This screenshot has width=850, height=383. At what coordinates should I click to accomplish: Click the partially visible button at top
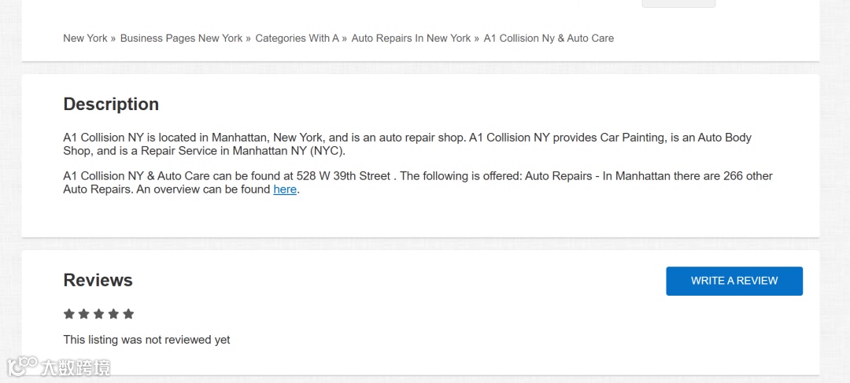[678, 3]
